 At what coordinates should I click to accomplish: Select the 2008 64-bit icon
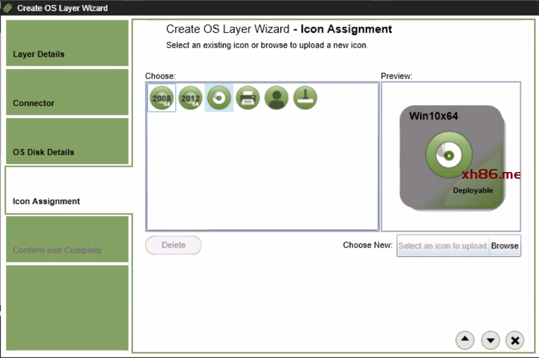click(161, 98)
